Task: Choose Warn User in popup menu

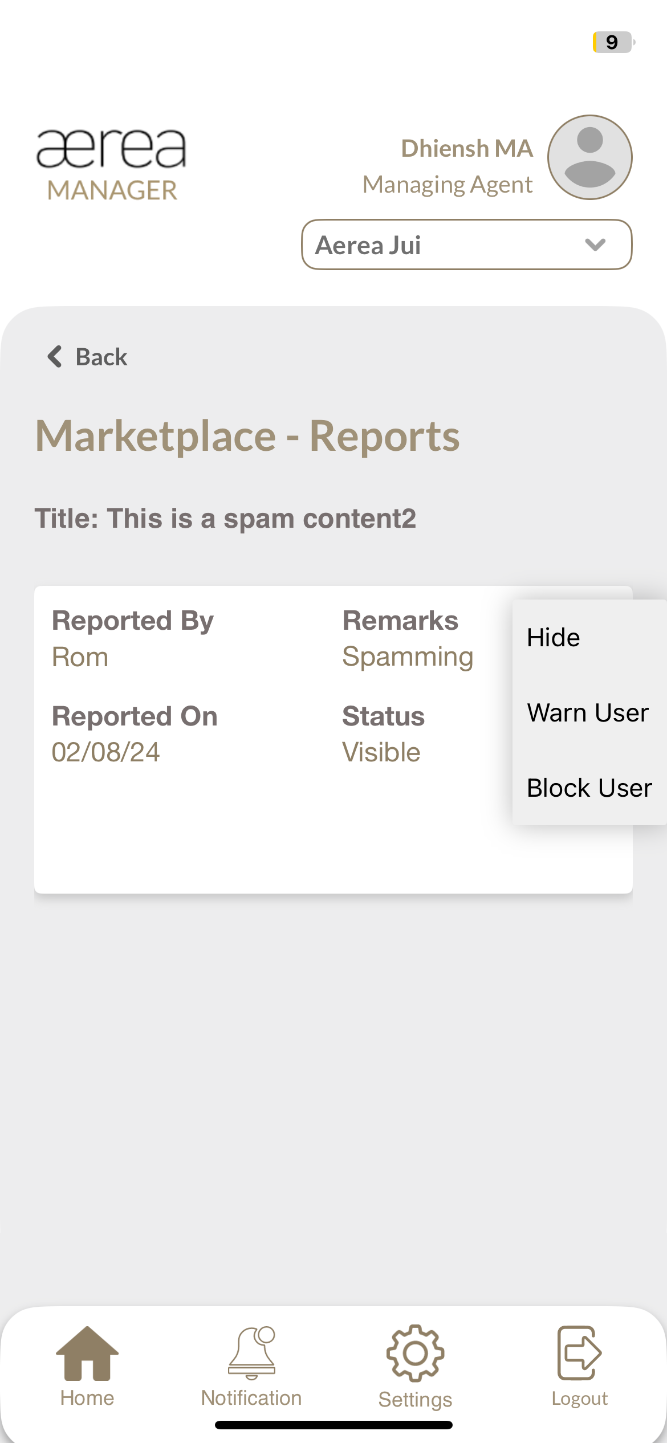Action: point(588,713)
